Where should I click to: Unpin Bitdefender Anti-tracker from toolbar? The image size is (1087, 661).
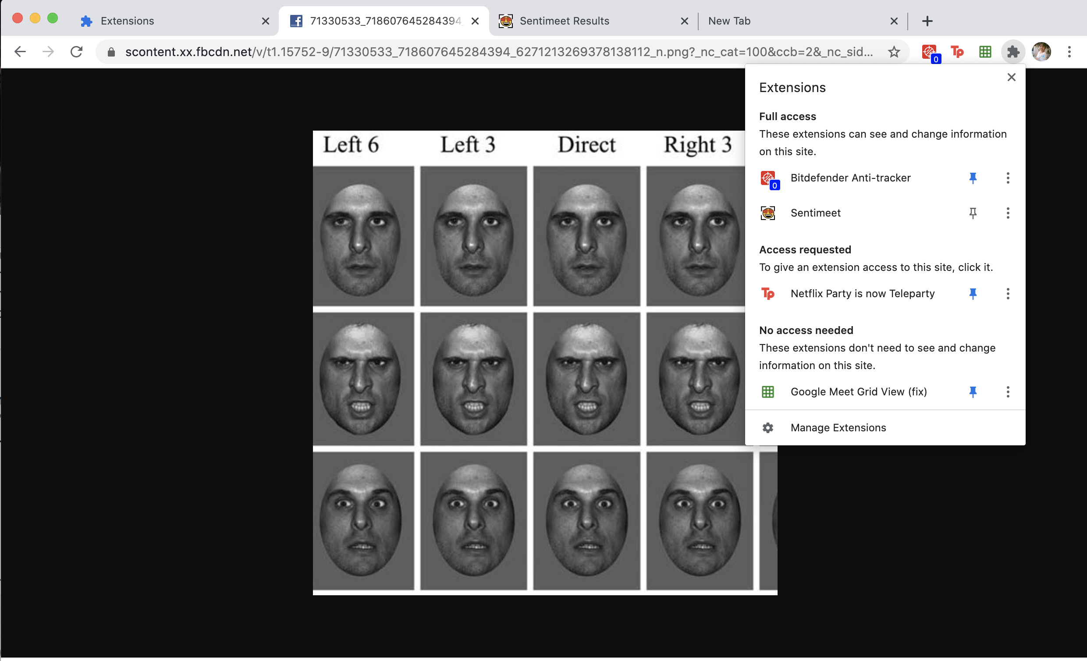click(973, 178)
